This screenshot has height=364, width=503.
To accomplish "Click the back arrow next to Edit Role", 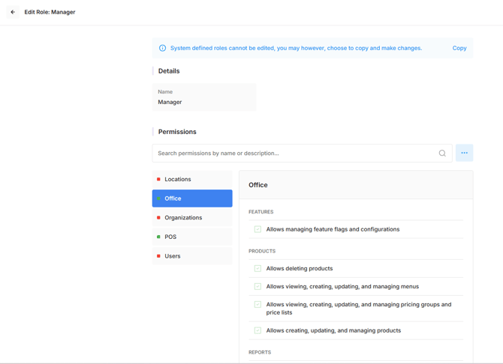I will click(x=13, y=12).
